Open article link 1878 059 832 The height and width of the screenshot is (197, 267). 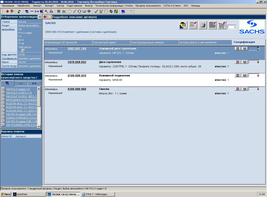coord(77,62)
